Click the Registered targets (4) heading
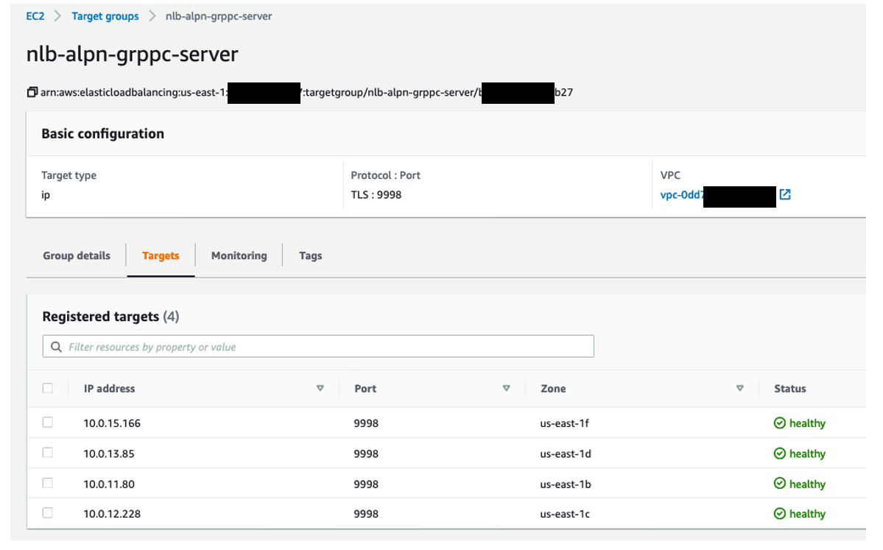The height and width of the screenshot is (550, 883). (x=110, y=317)
